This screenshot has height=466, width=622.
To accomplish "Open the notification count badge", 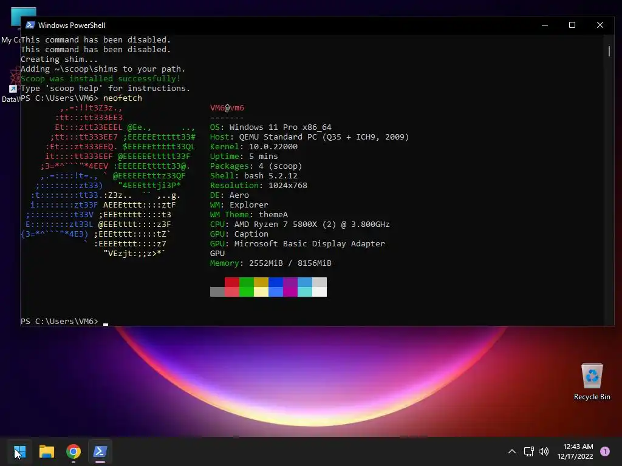I will (604, 451).
